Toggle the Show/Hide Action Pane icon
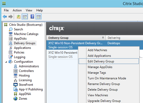 tap(39, 17)
